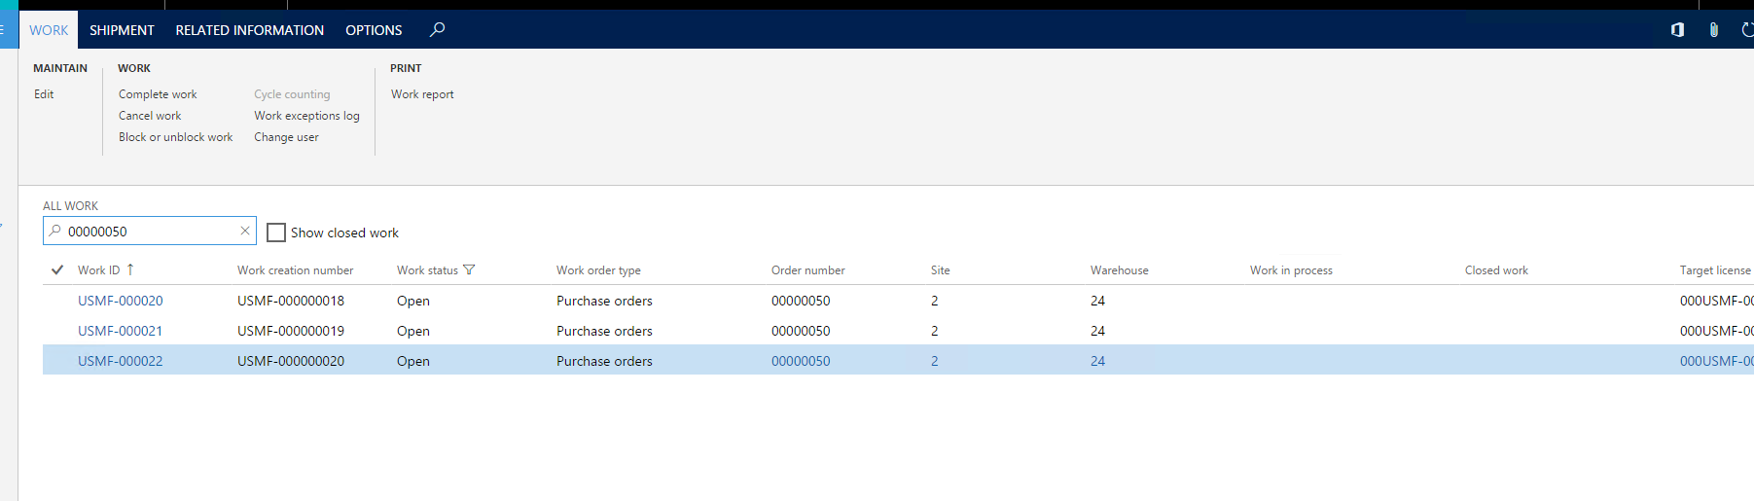Toggle the select-all checkmark in grid header
Screen dimensions: 1754x501
pyautogui.click(x=57, y=269)
